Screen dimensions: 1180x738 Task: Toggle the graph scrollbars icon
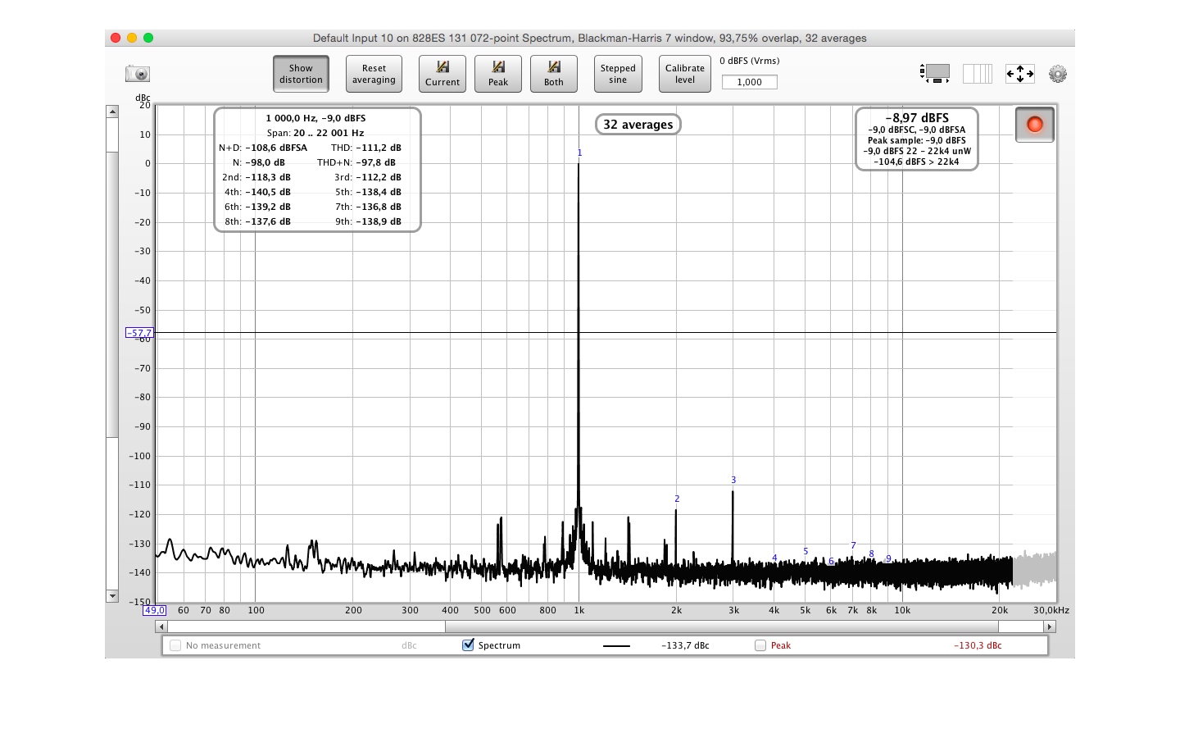935,74
